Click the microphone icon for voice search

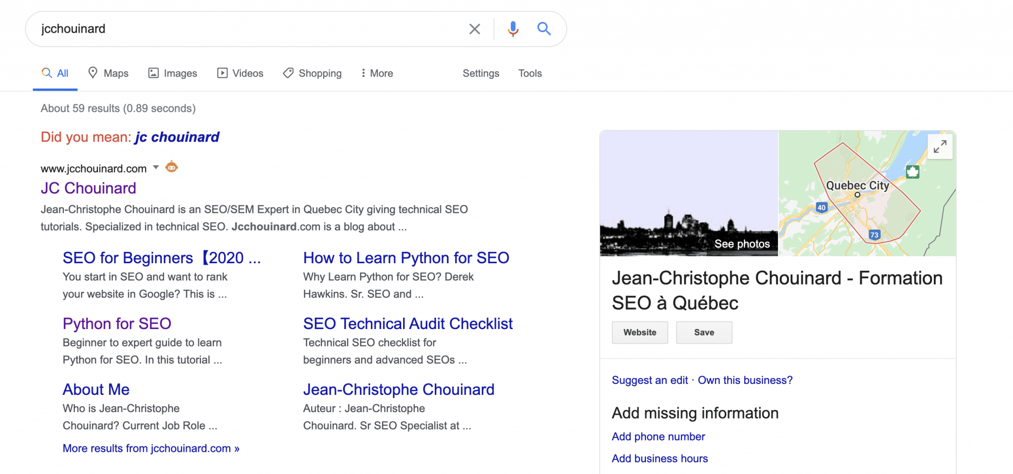tap(513, 29)
